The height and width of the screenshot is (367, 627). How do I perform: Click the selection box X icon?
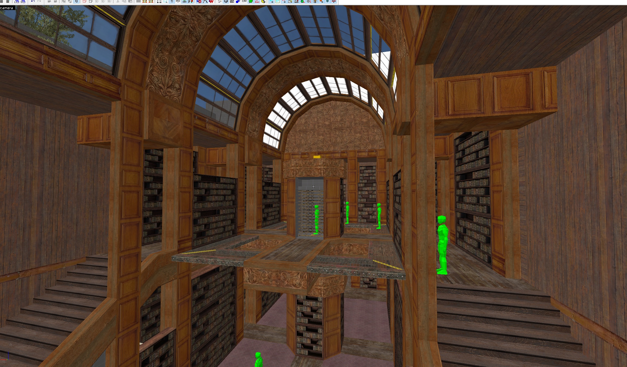pyautogui.click(x=159, y=2)
